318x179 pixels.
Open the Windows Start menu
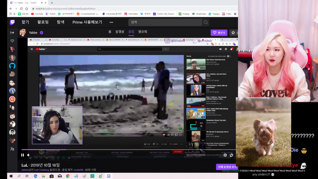(11, 176)
